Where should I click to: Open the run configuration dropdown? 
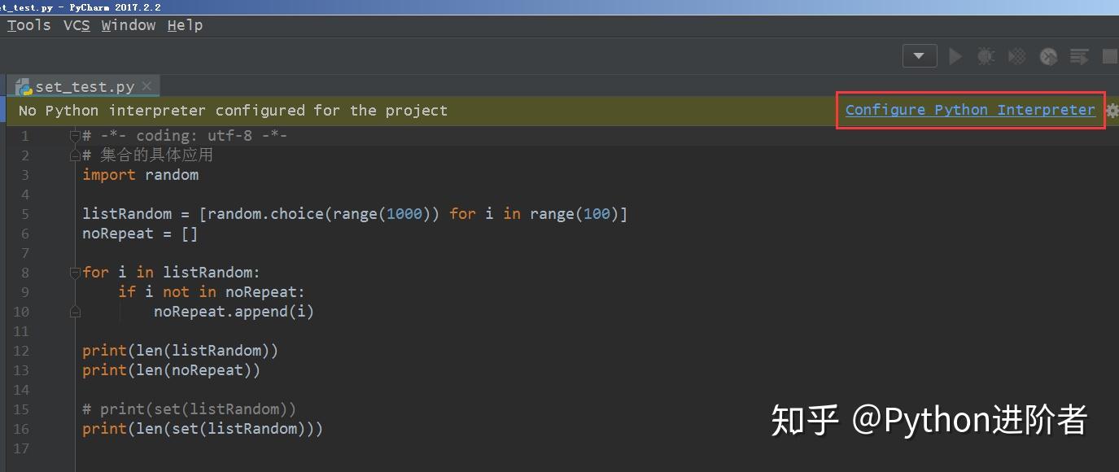920,56
